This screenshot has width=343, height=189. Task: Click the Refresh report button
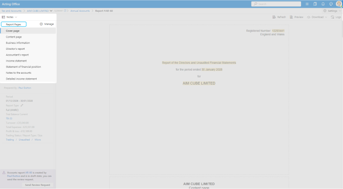click(279, 17)
